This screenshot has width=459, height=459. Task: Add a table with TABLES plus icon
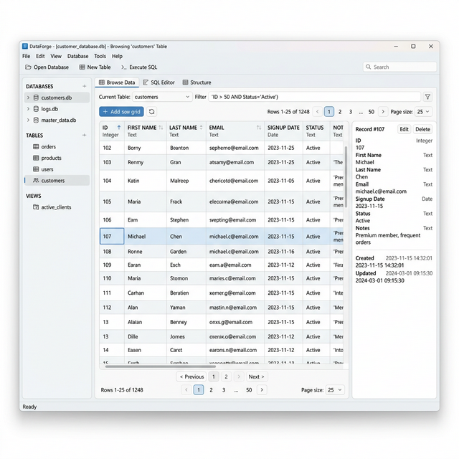[85, 135]
